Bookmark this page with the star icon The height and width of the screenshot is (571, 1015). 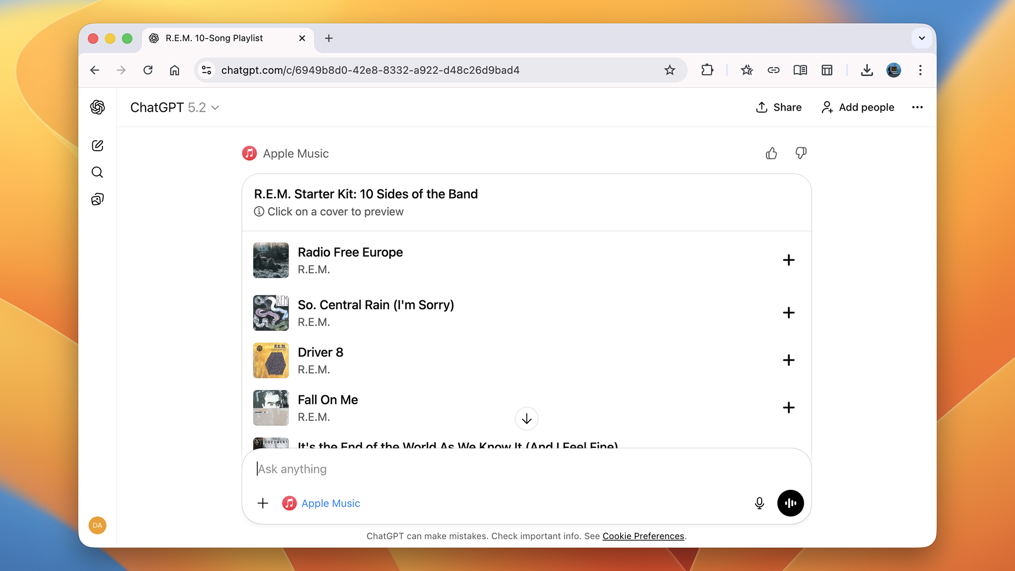[670, 70]
